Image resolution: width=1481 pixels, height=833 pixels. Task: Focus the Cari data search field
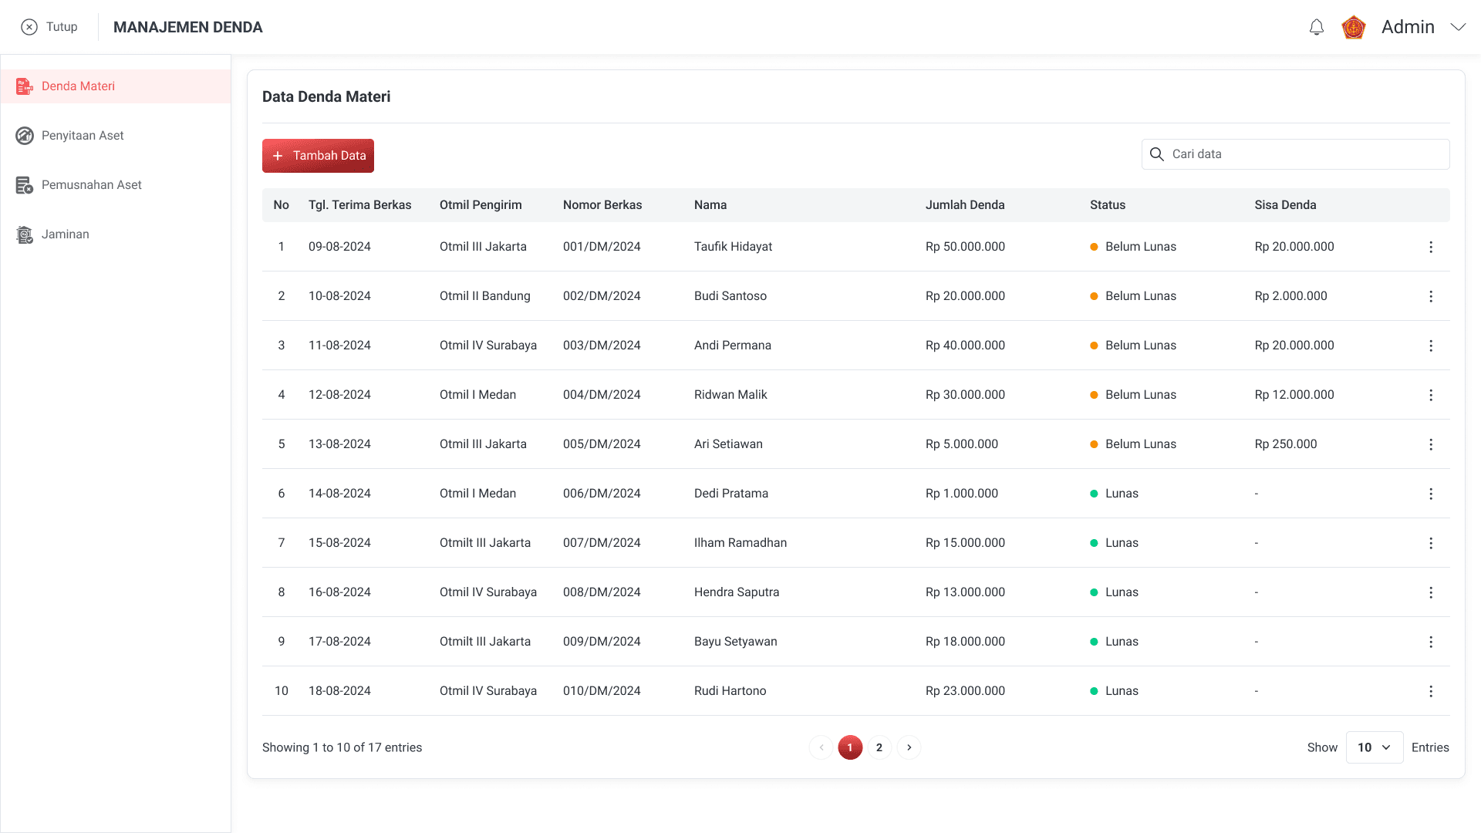[1304, 154]
